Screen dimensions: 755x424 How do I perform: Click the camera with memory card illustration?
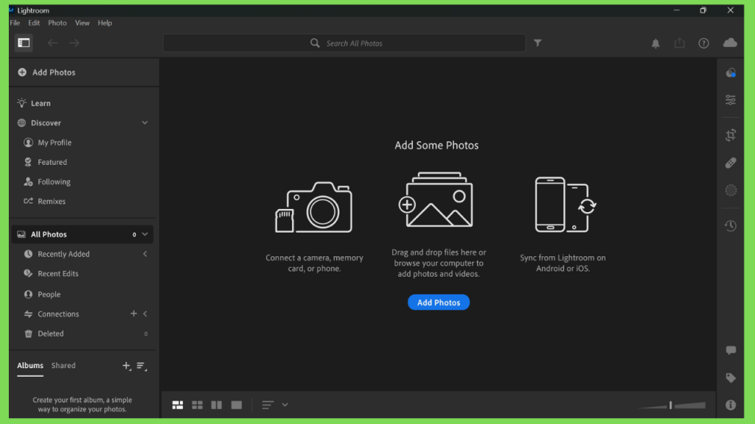tap(313, 207)
